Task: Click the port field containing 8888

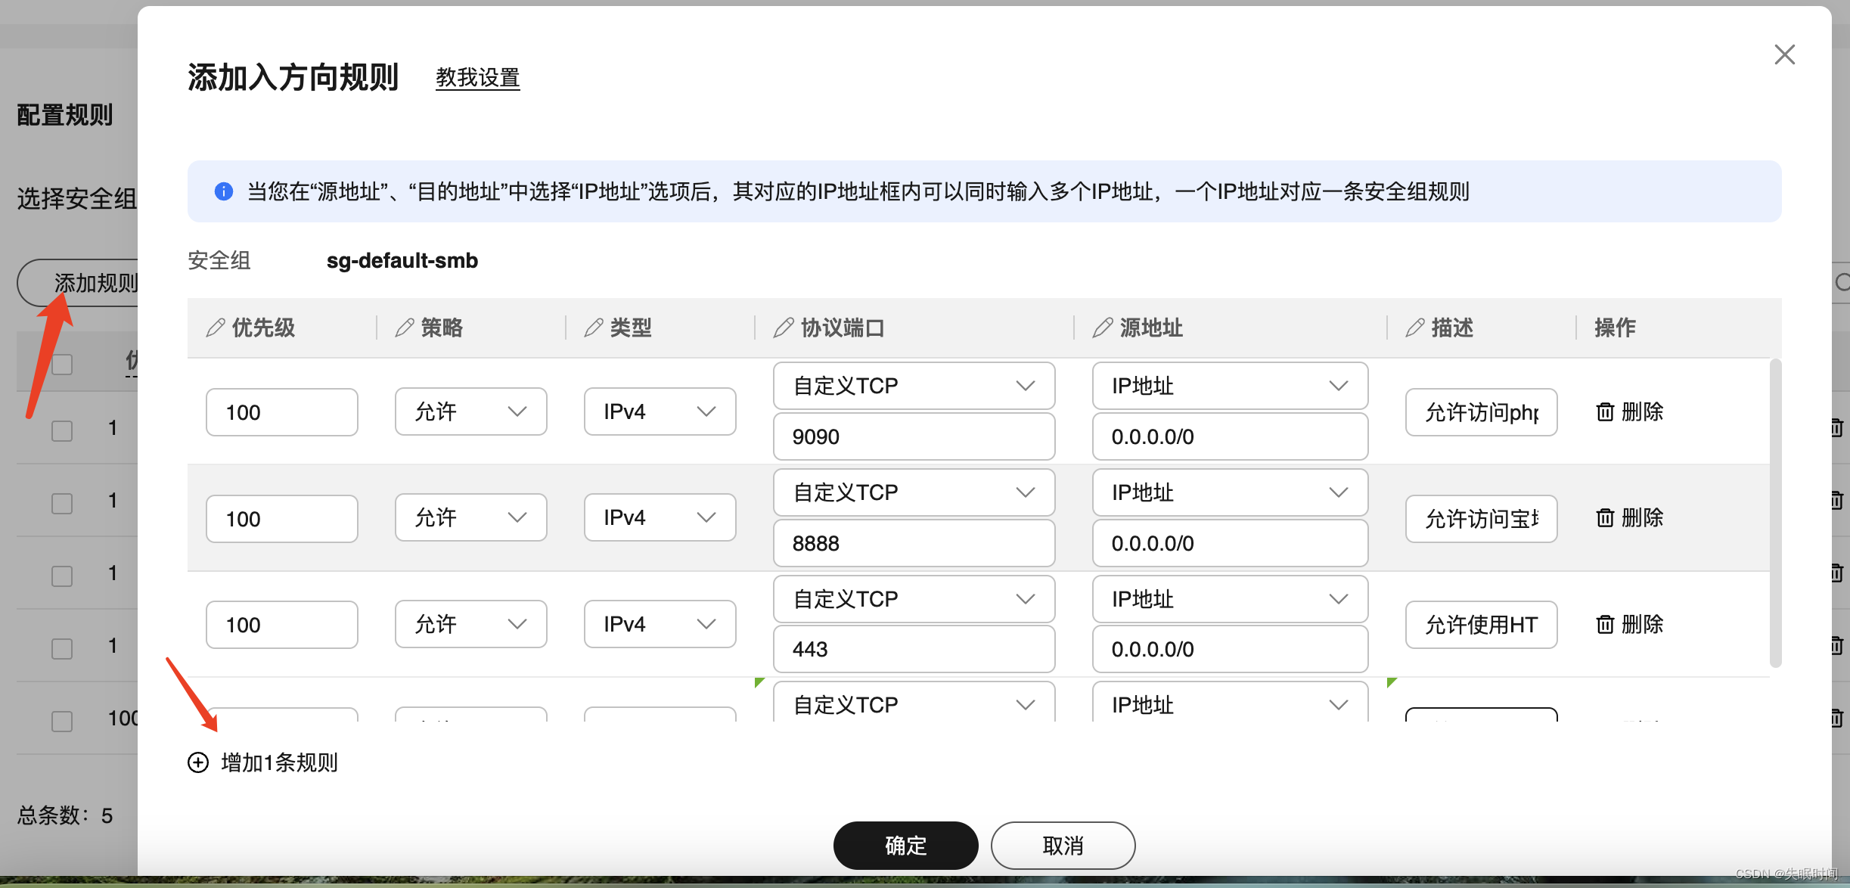Action: click(914, 543)
